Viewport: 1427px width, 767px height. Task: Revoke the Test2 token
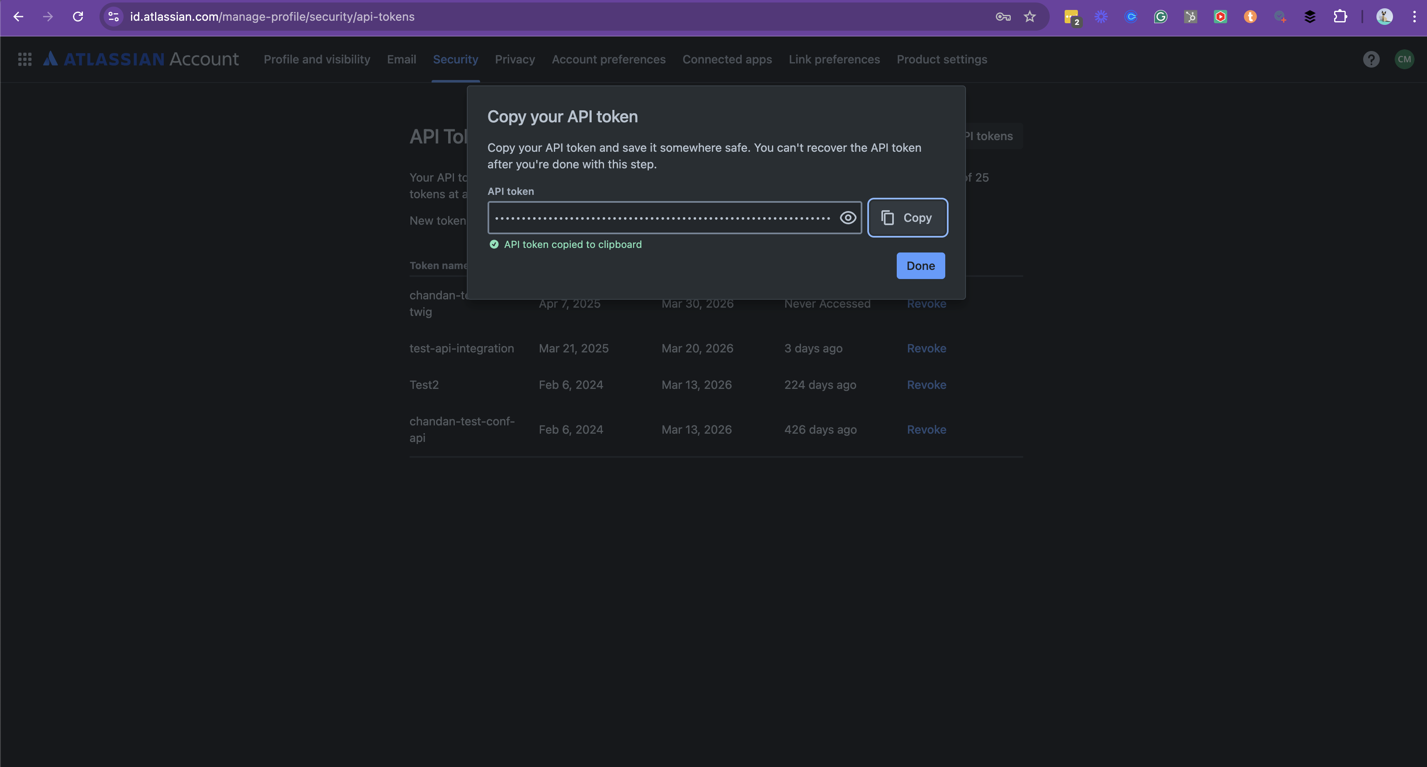pyautogui.click(x=926, y=385)
